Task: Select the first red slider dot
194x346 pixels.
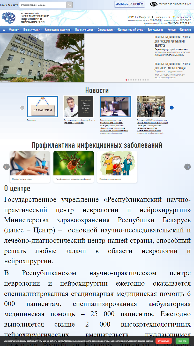Action: [126, 80]
